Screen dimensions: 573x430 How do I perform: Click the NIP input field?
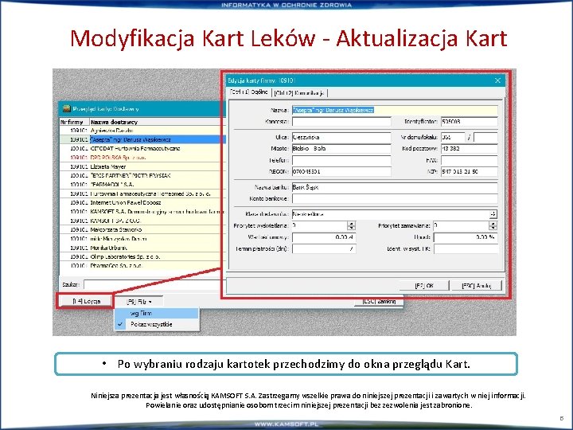pos(470,171)
